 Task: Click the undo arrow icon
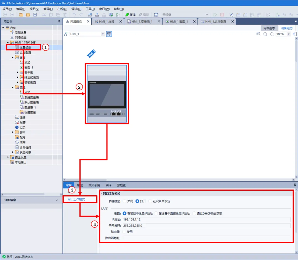(74, 15)
